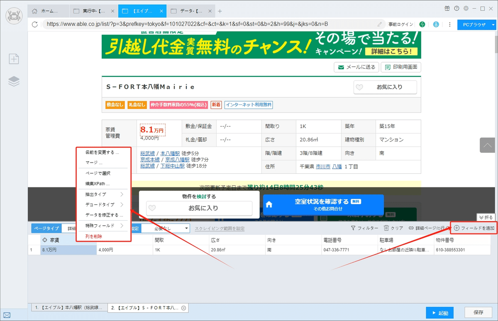Click 事前ログイン button

coord(400,24)
